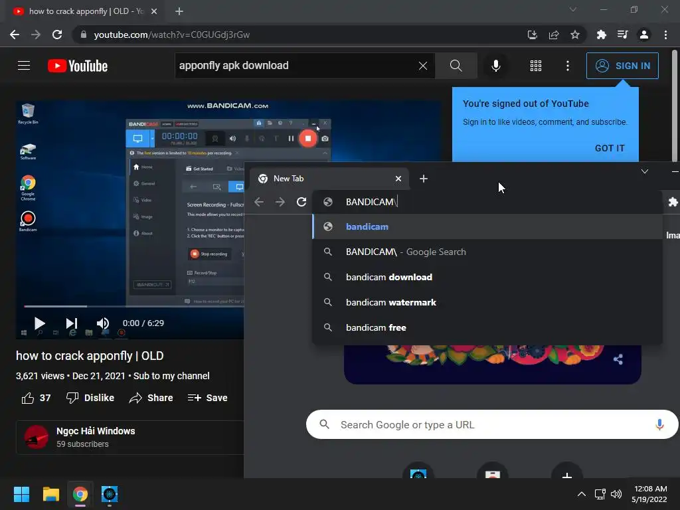Click the Google doodle share icon

[x=618, y=359]
